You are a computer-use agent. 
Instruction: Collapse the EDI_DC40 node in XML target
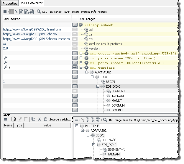[98, 86]
